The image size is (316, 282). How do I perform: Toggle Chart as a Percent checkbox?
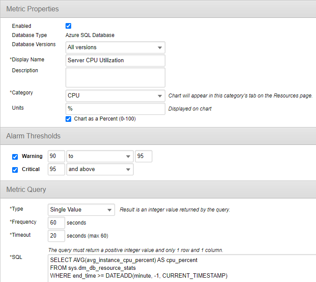tap(68, 119)
